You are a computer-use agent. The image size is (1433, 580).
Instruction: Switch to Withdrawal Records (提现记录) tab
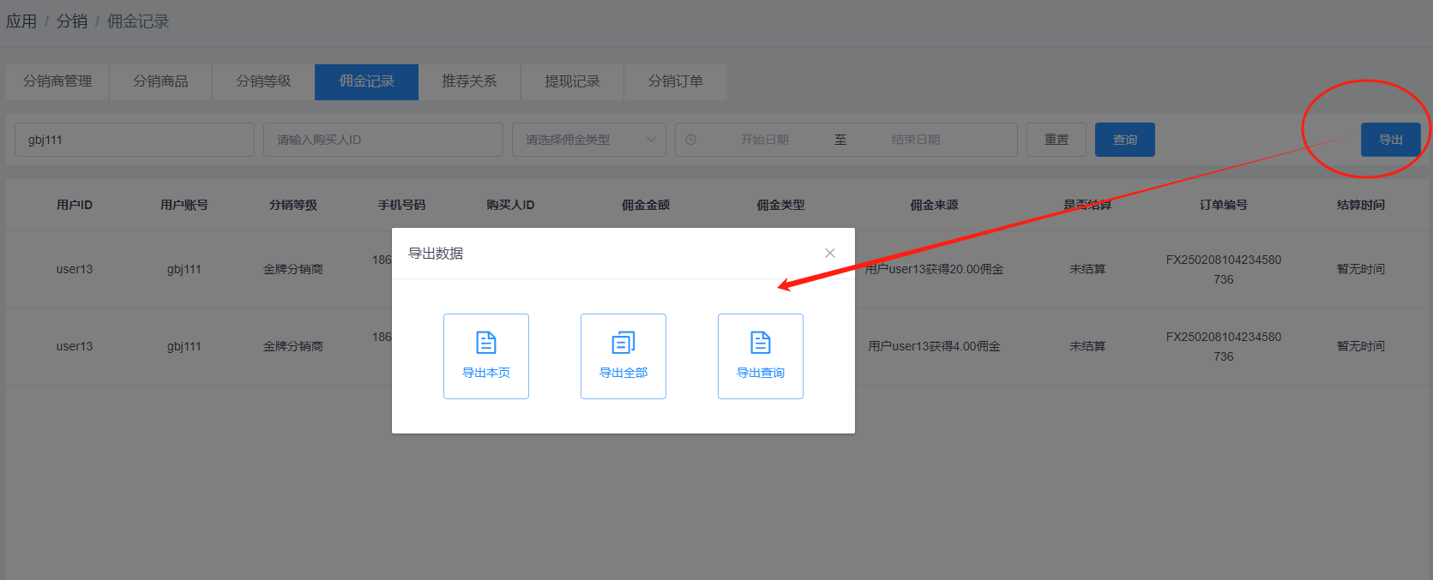click(572, 81)
